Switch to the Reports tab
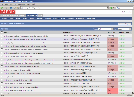The width and height of the screenshot is (134, 97). coord(22,15)
